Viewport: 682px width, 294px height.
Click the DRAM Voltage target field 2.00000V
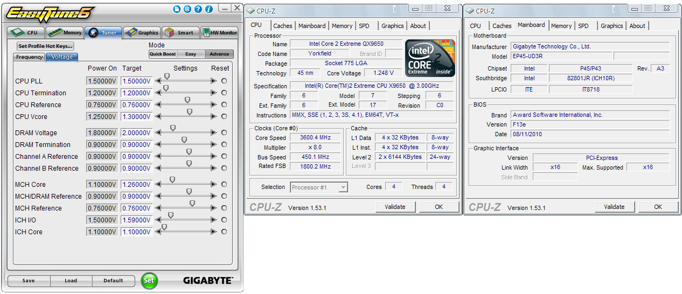pyautogui.click(x=136, y=132)
